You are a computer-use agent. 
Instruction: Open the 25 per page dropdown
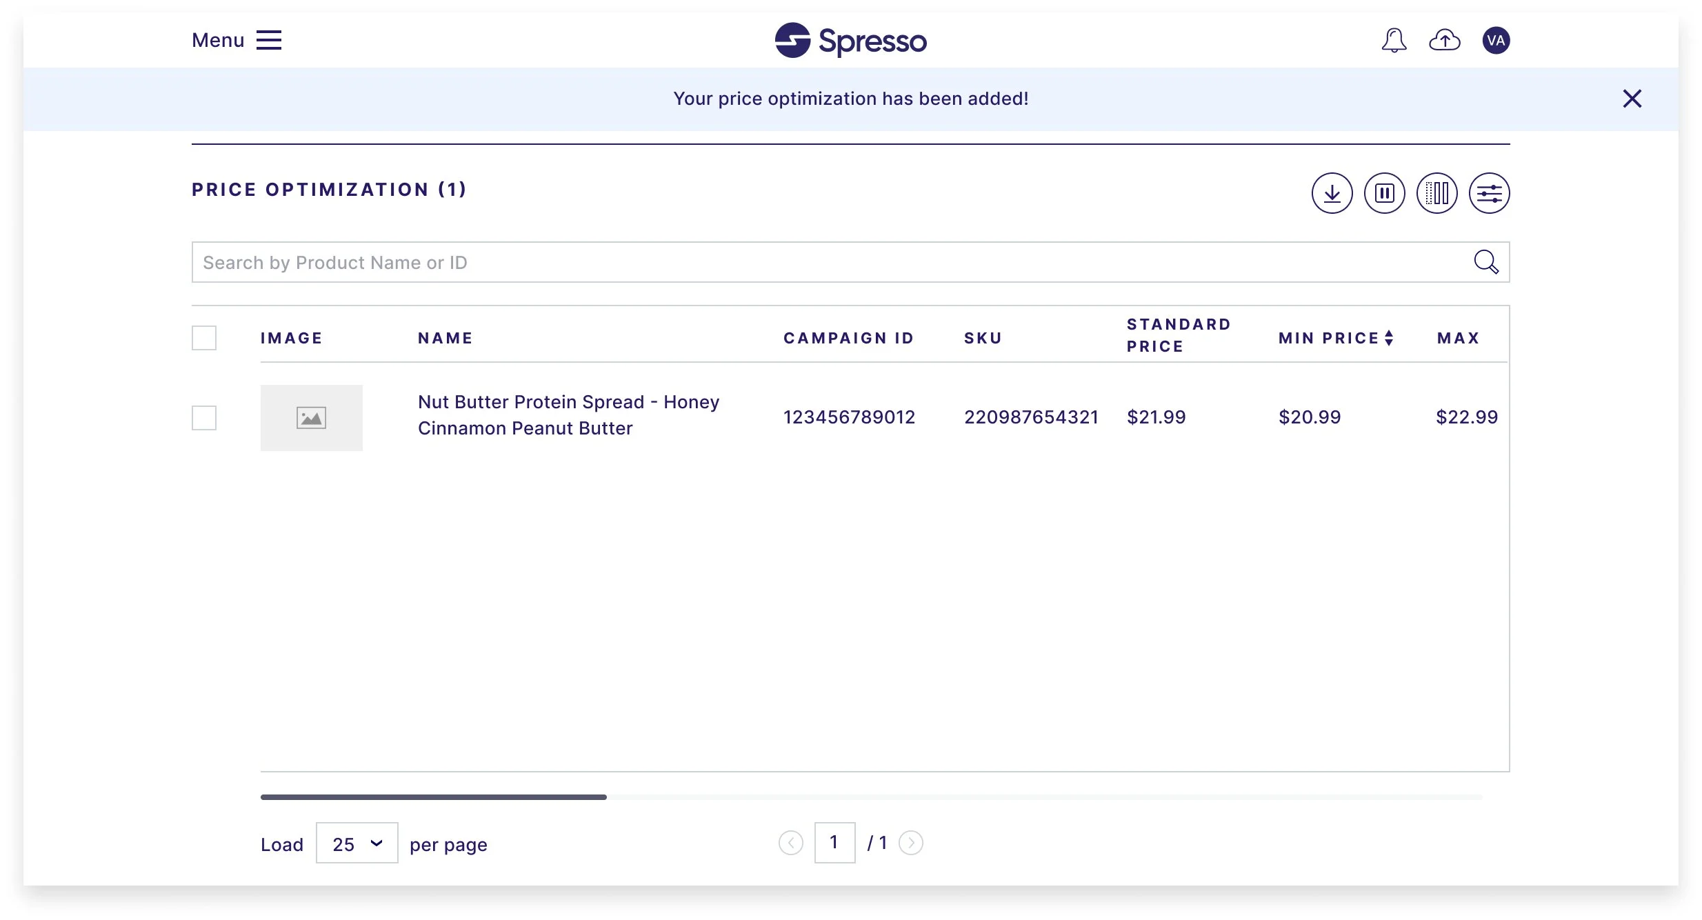(357, 843)
